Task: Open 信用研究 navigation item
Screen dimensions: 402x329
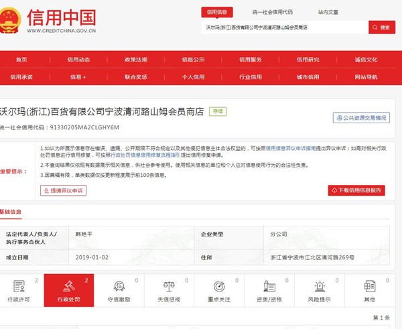Action: click(x=308, y=60)
